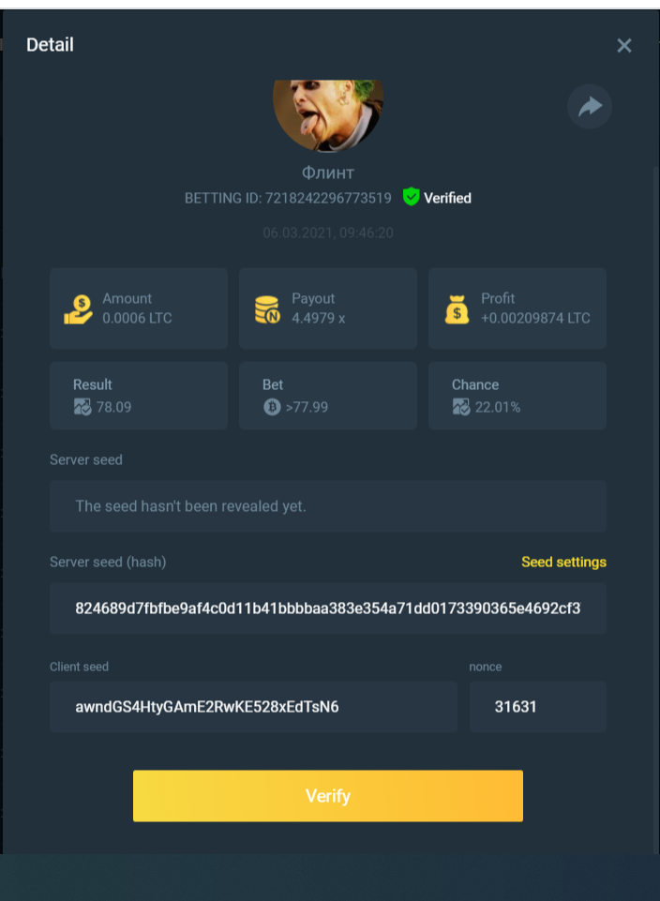
Task: Click the Bet bitcoin coin icon
Action: [272, 407]
